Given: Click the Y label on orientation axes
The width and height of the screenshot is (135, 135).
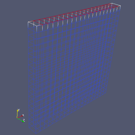Looking at the screenshot, I should point(19,110).
